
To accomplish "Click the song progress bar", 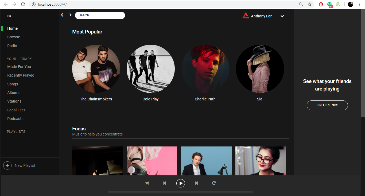I will tap(181, 192).
